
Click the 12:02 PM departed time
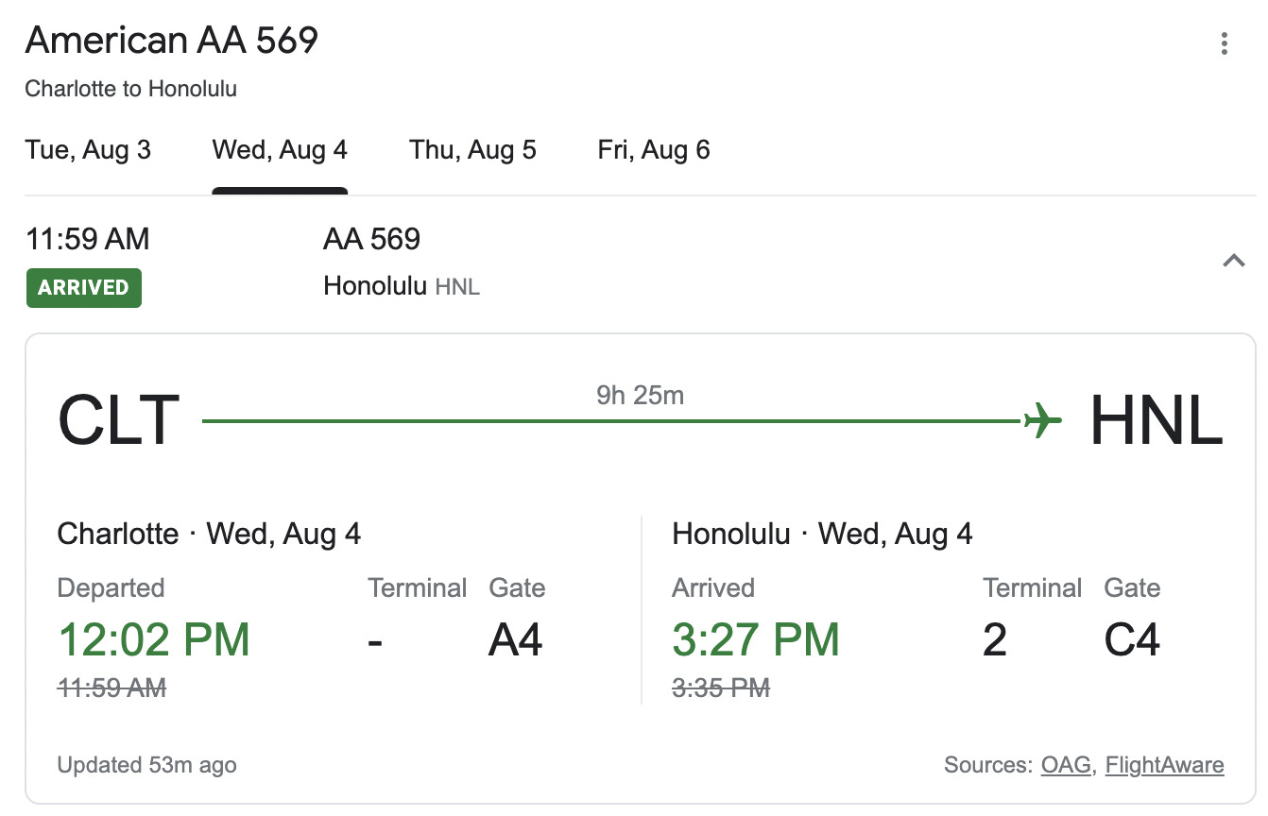point(154,639)
